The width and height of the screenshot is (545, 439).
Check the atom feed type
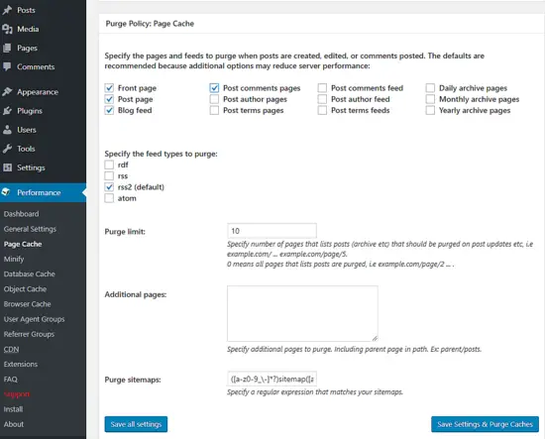coord(109,198)
